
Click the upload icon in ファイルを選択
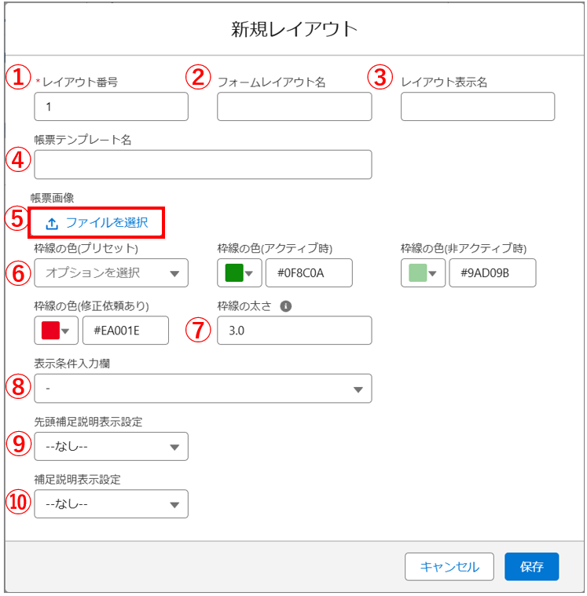pos(52,223)
